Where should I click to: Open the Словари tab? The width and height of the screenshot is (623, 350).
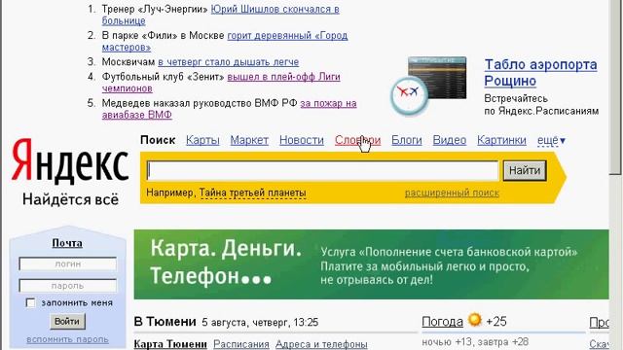tap(357, 140)
